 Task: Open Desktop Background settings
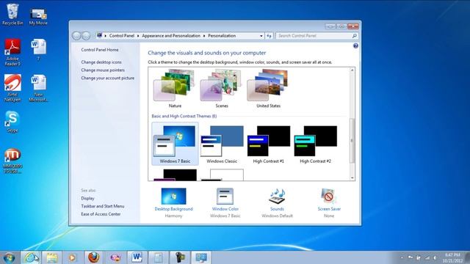173,202
